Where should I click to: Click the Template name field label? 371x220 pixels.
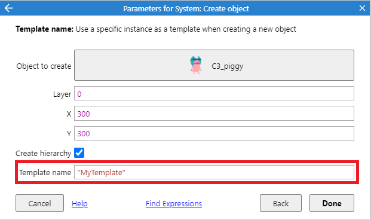(45, 172)
